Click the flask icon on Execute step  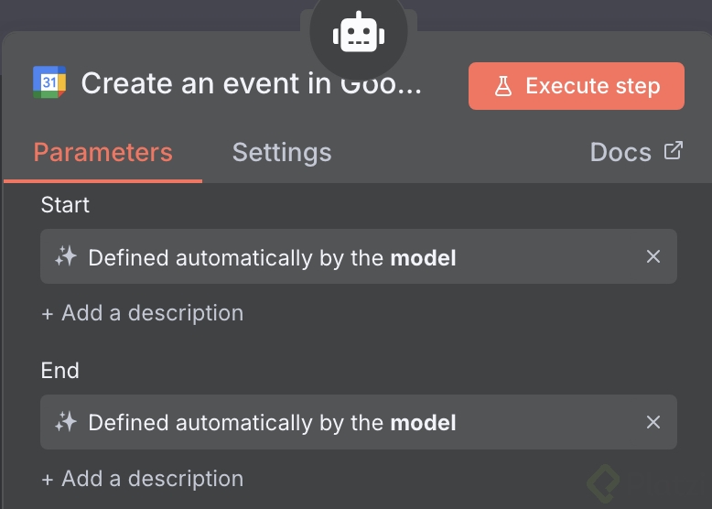(502, 86)
